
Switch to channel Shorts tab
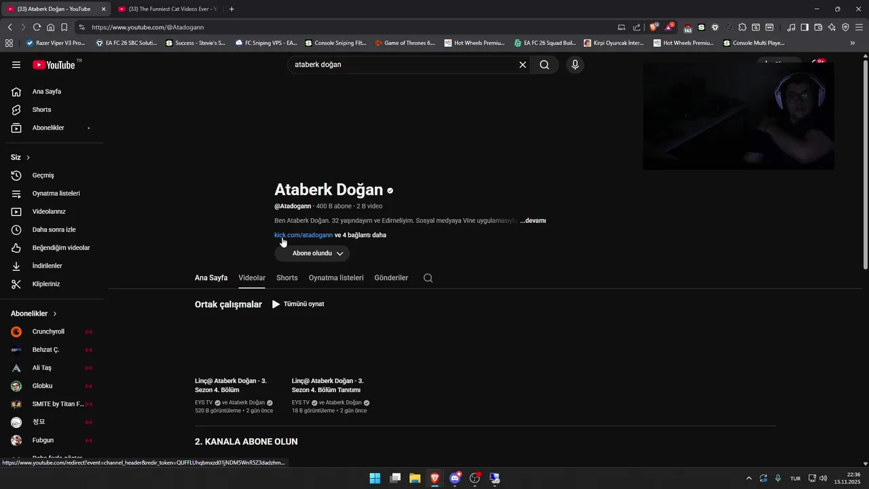287,278
